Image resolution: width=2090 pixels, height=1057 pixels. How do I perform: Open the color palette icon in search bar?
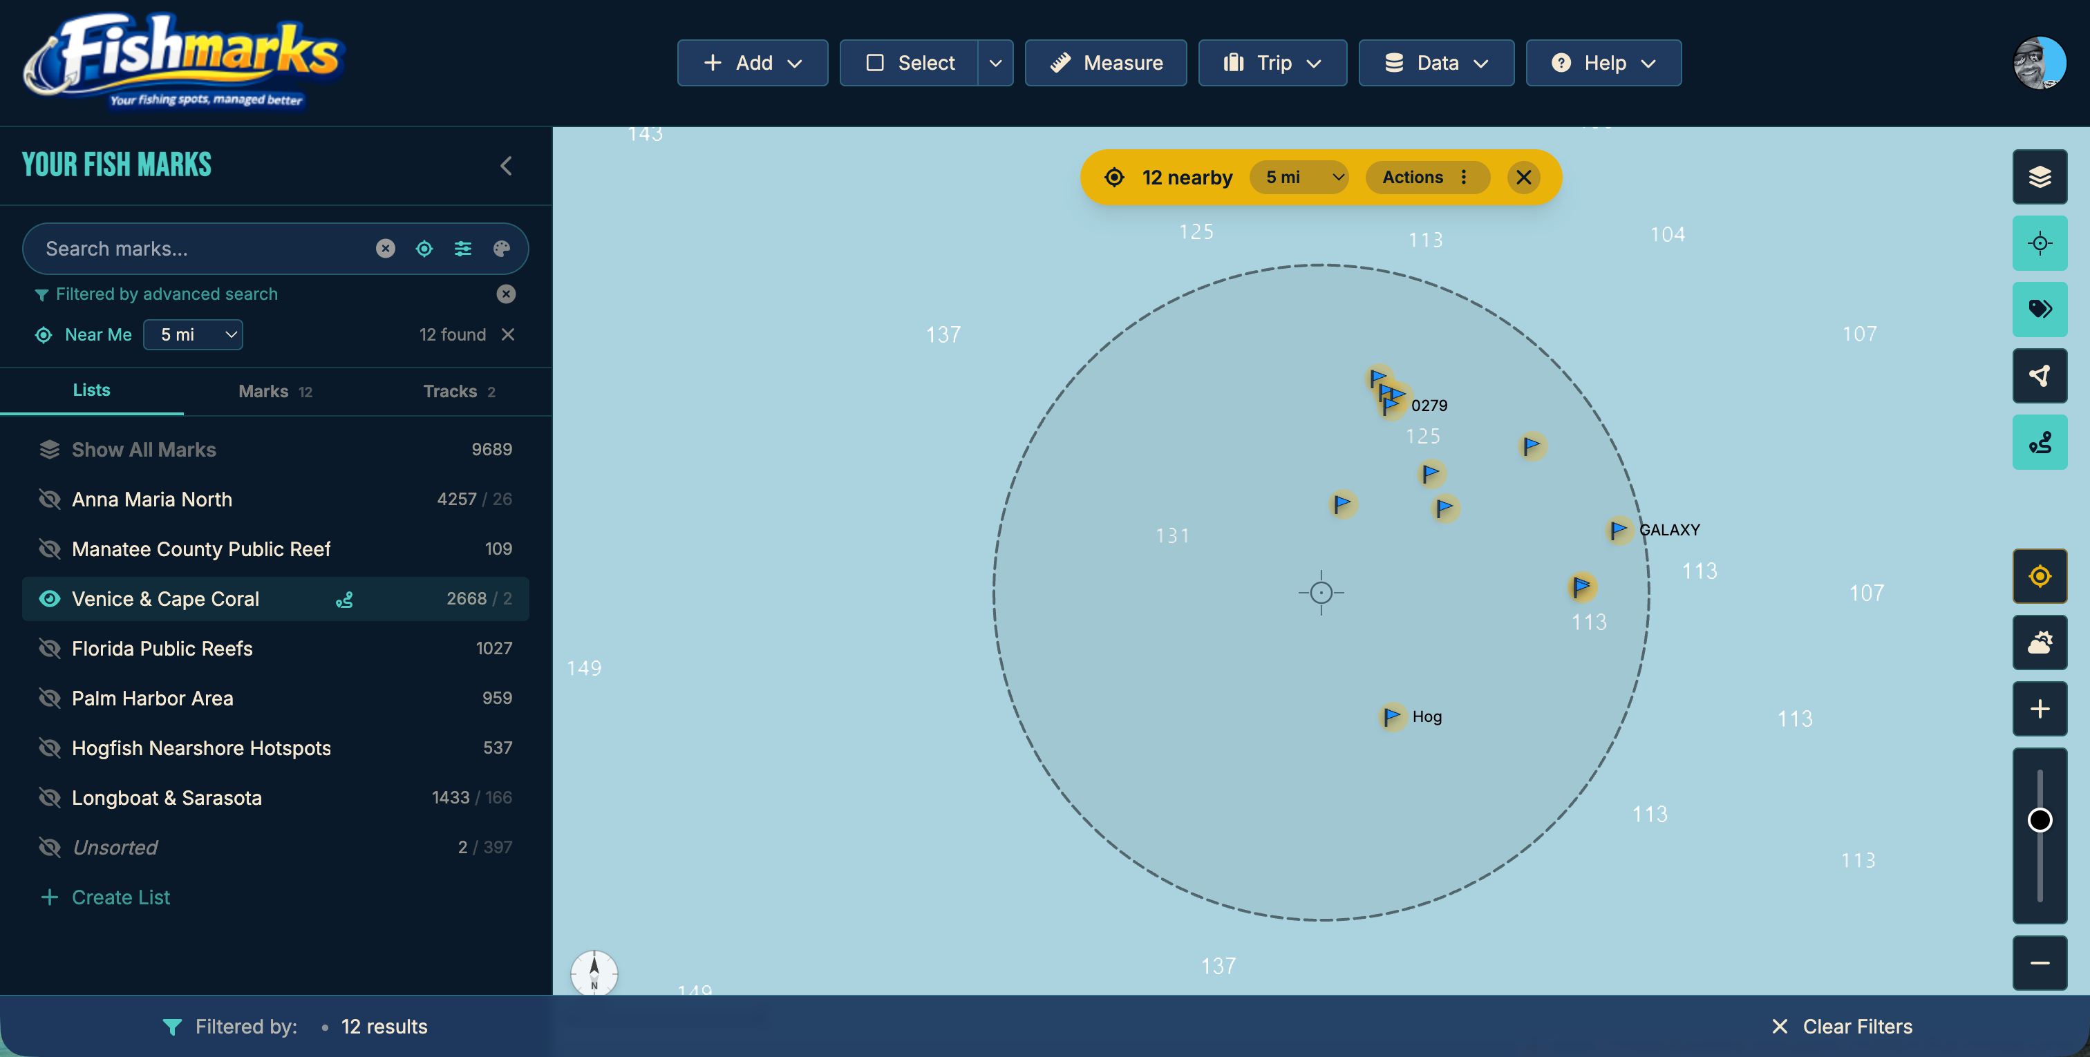coord(502,248)
